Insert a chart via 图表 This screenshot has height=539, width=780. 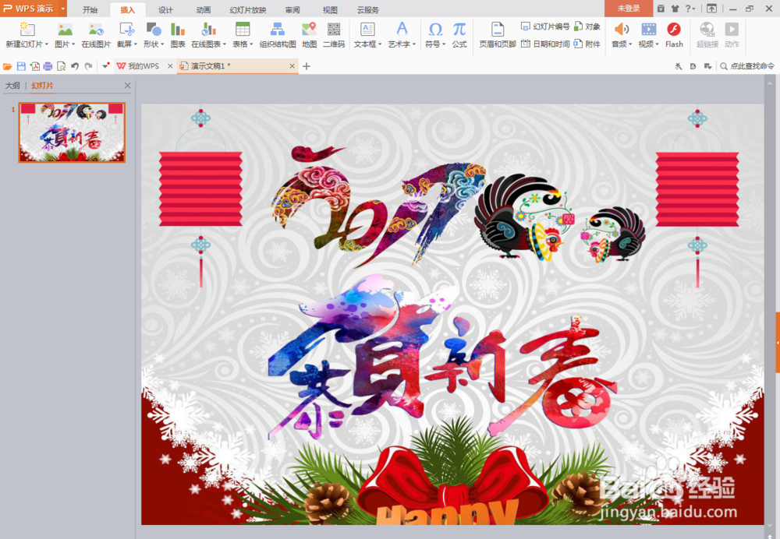[x=178, y=34]
